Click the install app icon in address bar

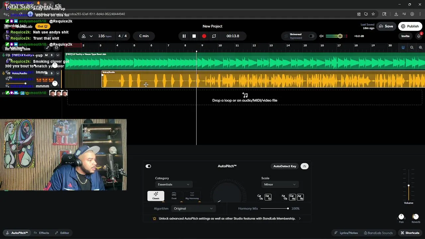point(366,14)
